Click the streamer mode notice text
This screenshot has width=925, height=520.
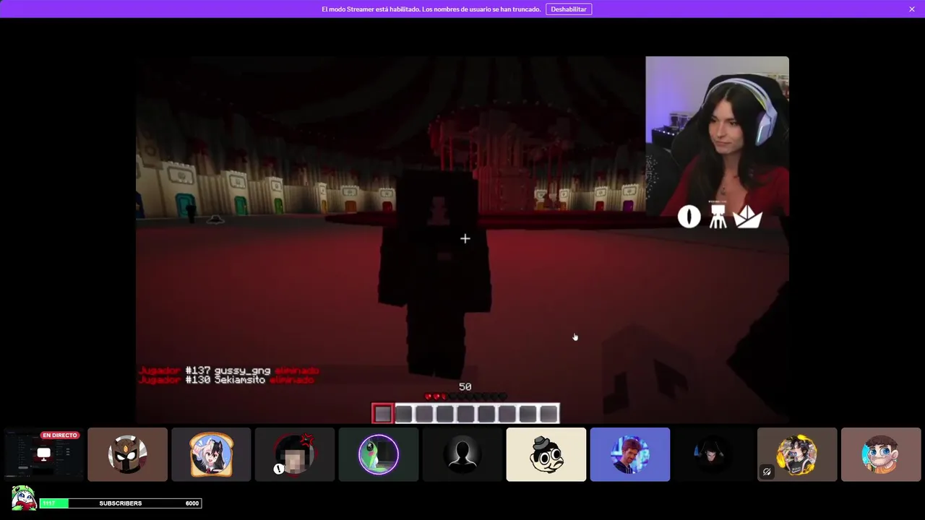[x=431, y=9]
